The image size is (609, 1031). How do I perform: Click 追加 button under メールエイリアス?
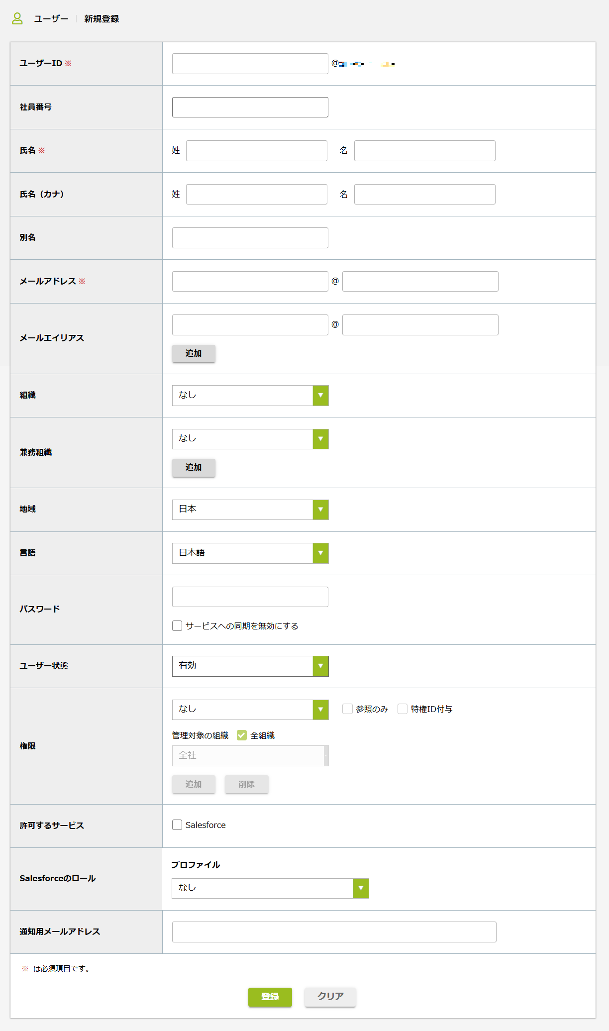click(x=194, y=353)
